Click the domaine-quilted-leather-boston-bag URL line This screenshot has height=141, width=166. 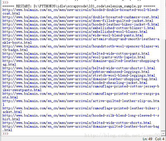(x=81, y=126)
